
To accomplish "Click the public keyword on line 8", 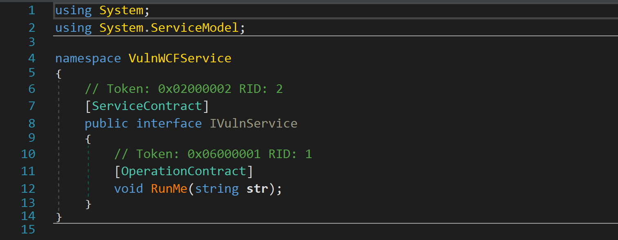I will [x=107, y=123].
